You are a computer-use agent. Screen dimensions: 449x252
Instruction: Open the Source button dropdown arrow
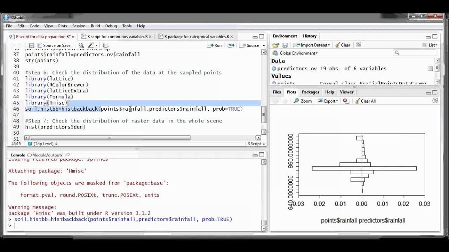point(264,45)
